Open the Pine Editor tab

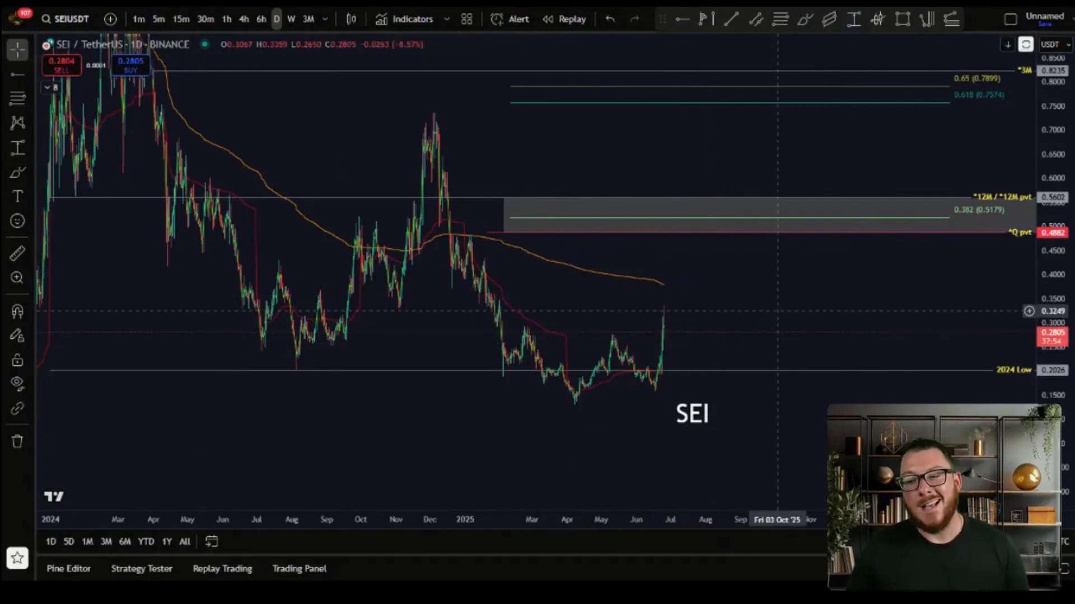pyautogui.click(x=69, y=568)
